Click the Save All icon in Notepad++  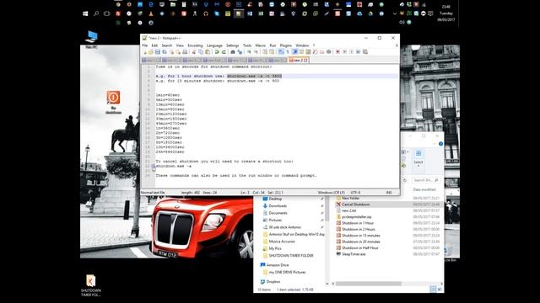point(165,52)
